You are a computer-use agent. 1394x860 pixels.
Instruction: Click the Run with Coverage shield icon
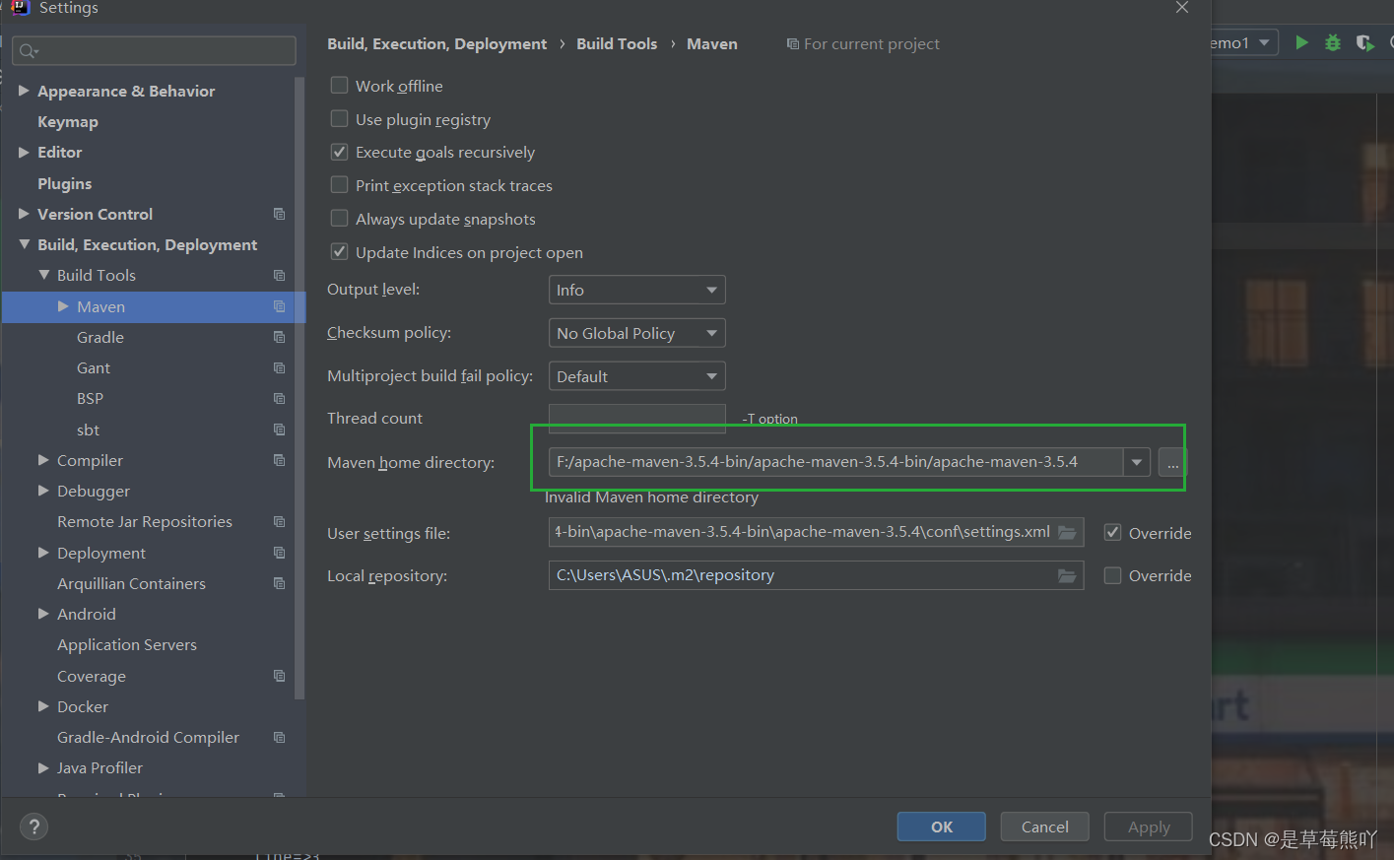1364,42
